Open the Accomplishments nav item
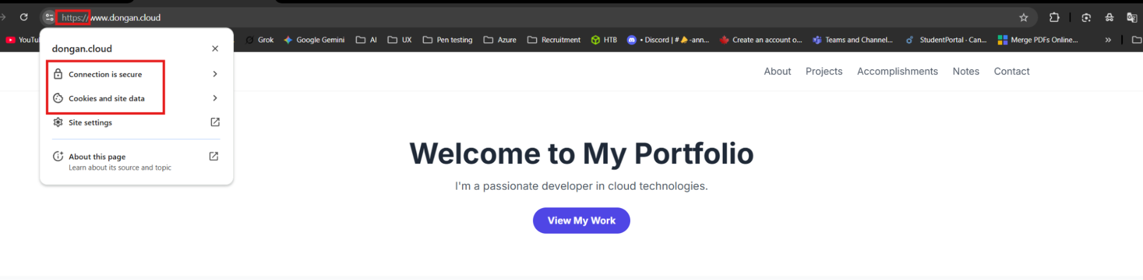The width and height of the screenshot is (1143, 280). coord(897,71)
